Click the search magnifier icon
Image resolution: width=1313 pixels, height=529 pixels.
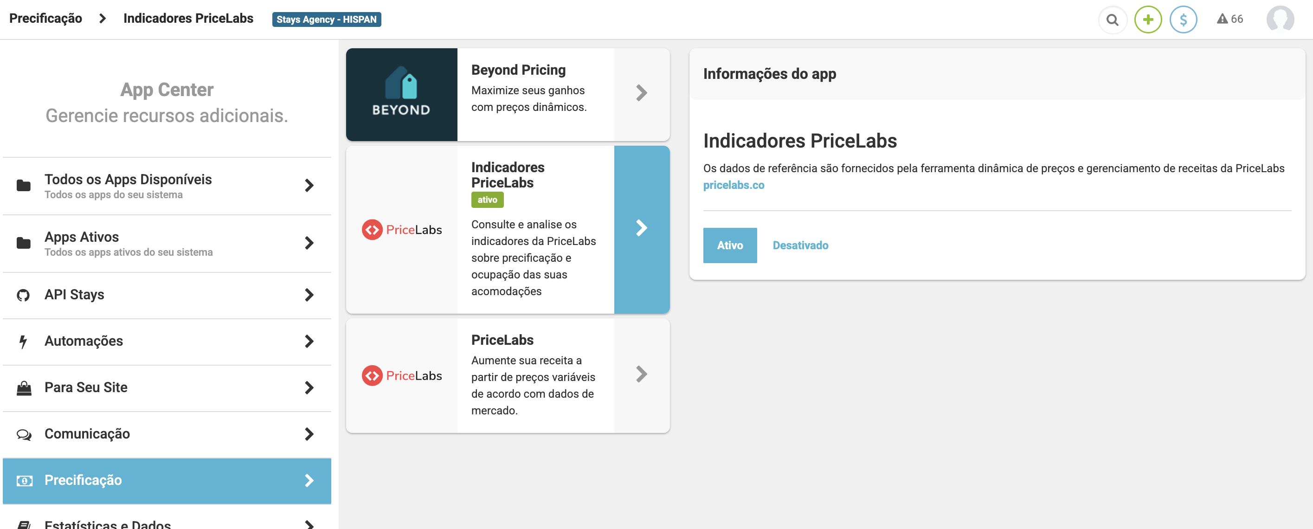(x=1112, y=19)
